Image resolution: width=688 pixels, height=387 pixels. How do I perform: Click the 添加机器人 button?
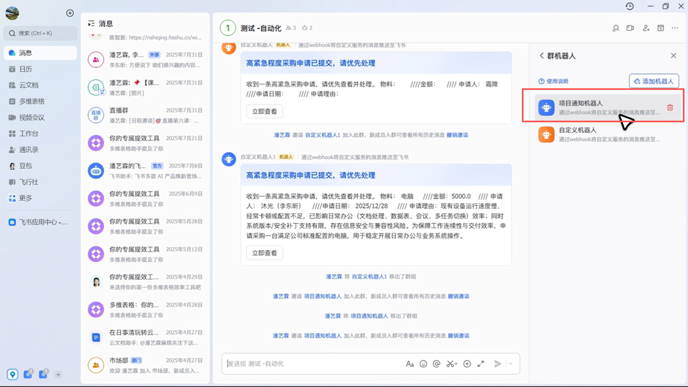point(654,81)
